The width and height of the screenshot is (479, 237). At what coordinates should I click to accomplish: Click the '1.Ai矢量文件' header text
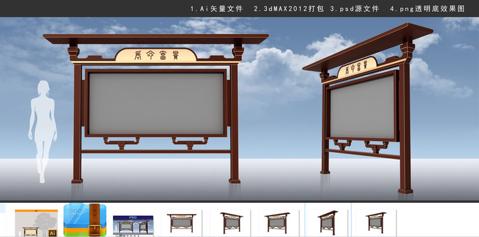(217, 9)
